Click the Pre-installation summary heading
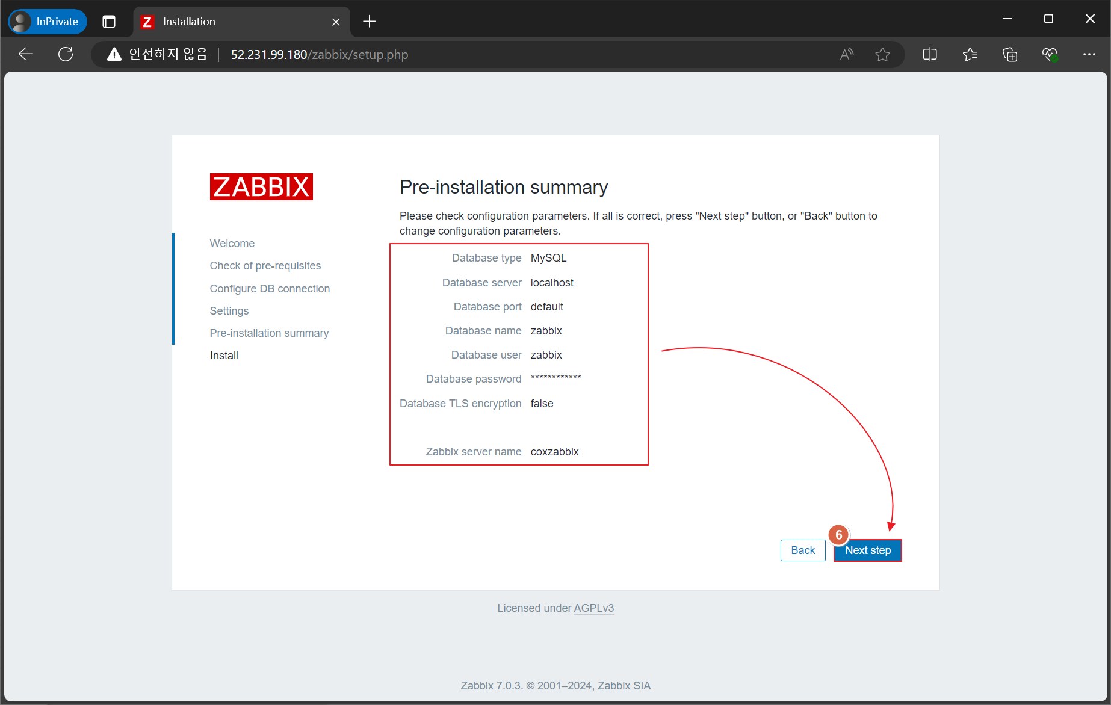Viewport: 1111px width, 705px height. [x=504, y=187]
